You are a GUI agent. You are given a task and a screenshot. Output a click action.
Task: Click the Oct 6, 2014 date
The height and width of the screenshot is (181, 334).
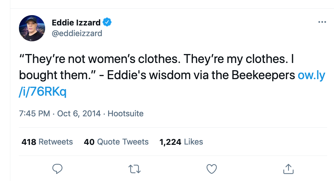point(79,114)
